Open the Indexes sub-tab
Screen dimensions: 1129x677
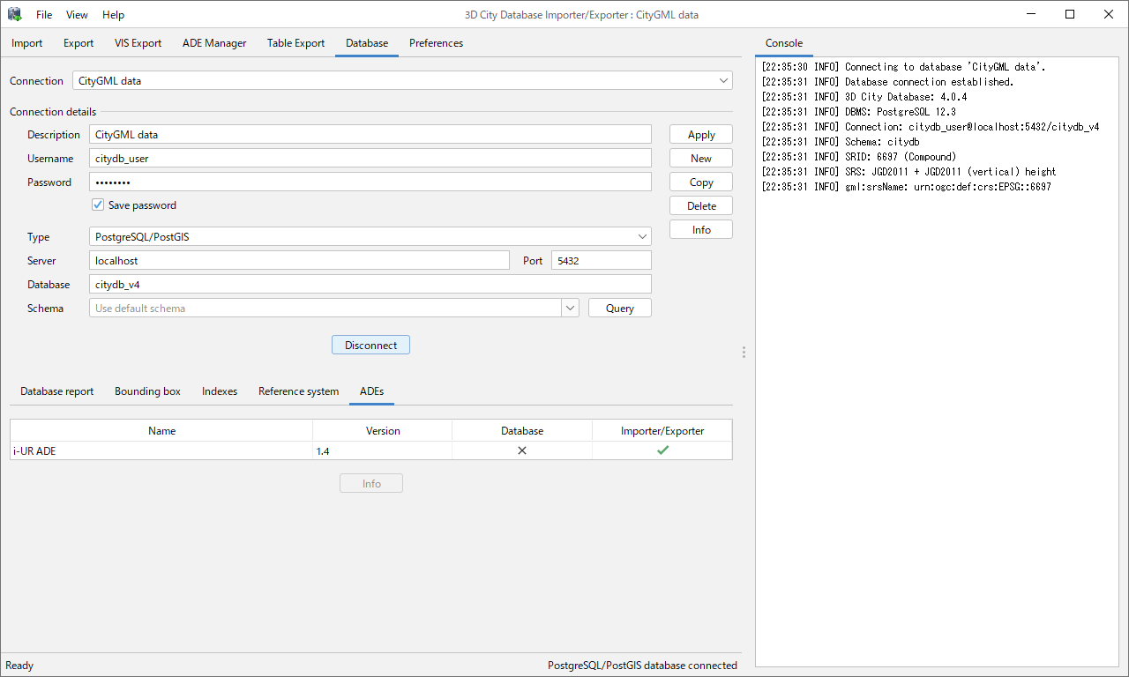click(220, 391)
